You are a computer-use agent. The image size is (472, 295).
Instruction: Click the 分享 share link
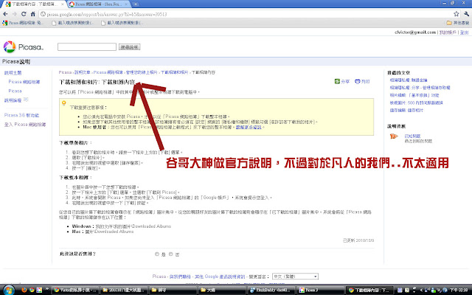coord(345,82)
